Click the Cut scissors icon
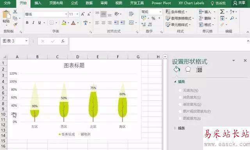250x150 pixels. [15, 12]
